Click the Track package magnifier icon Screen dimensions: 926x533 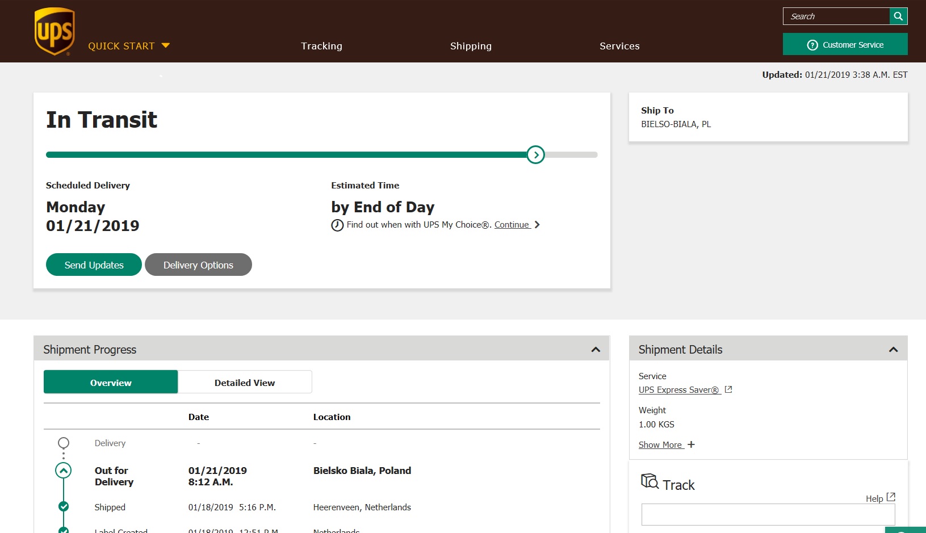650,481
